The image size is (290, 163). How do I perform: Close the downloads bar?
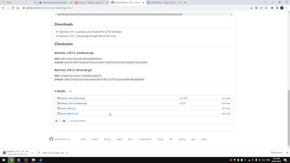[287, 153]
